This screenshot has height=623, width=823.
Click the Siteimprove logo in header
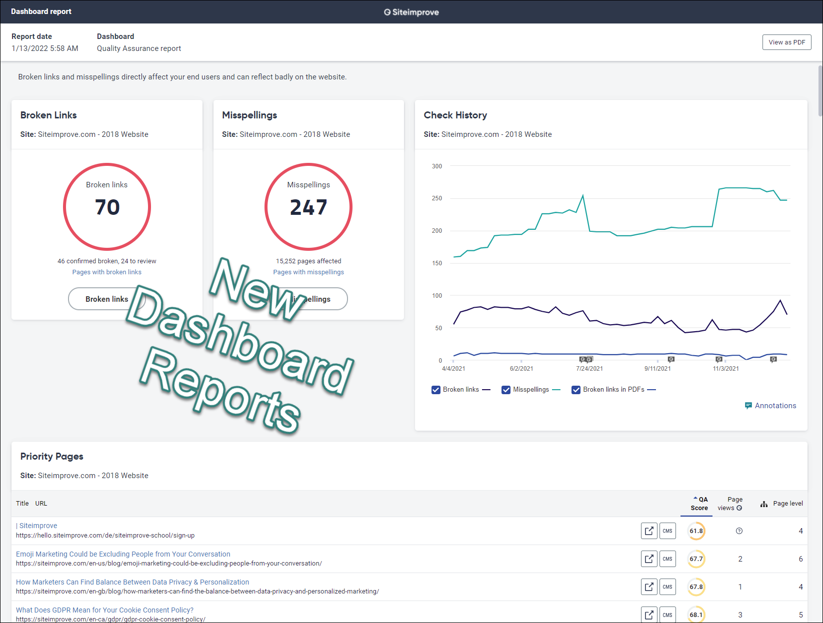tap(411, 12)
